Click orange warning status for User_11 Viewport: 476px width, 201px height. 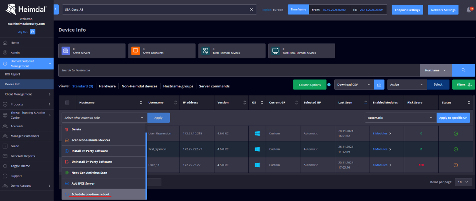click(456, 165)
